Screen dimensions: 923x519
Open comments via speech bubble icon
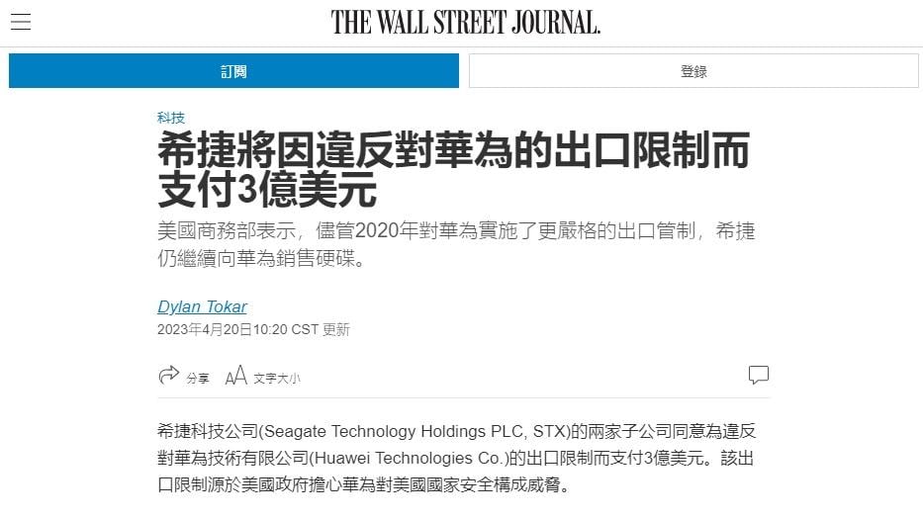758,375
